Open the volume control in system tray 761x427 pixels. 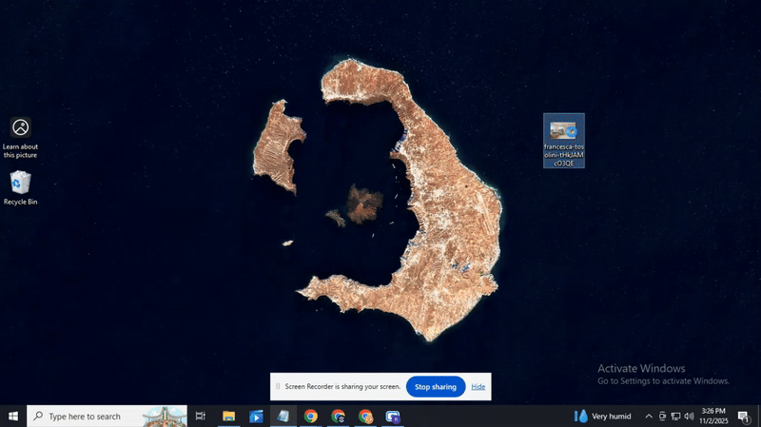[689, 417]
